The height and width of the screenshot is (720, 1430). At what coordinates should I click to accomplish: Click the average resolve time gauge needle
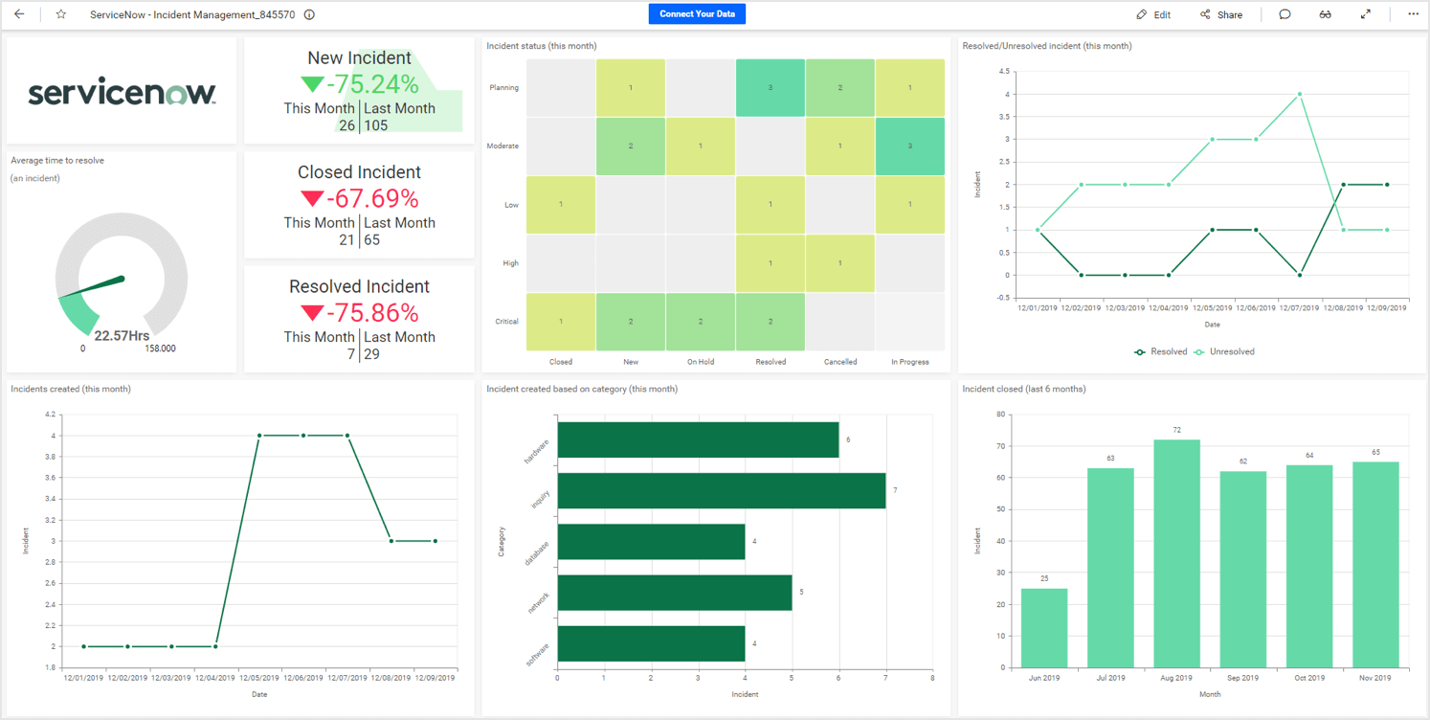click(105, 283)
